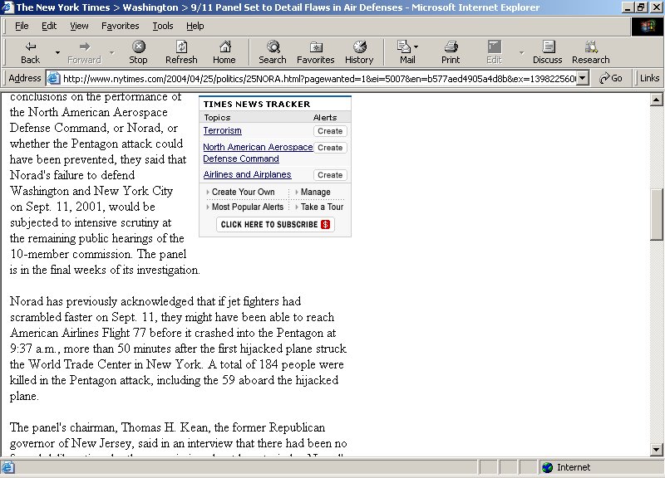The image size is (665, 478).
Task: Click the Take a Tour link
Action: coord(322,207)
